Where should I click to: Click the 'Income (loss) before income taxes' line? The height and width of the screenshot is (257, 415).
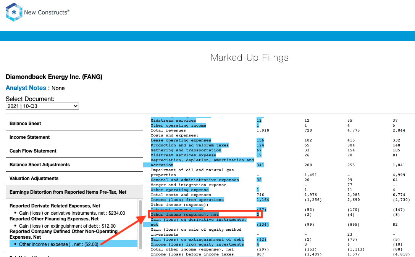pyautogui.click(x=192, y=254)
